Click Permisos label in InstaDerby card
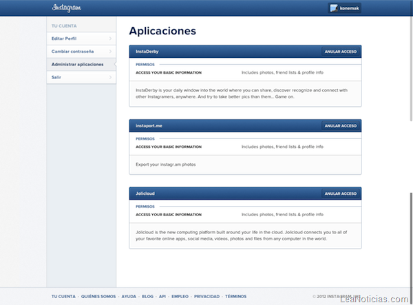This screenshot has width=413, height=305. coord(145,65)
